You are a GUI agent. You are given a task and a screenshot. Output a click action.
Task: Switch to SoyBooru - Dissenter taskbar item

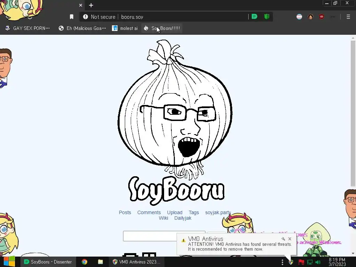click(48, 262)
